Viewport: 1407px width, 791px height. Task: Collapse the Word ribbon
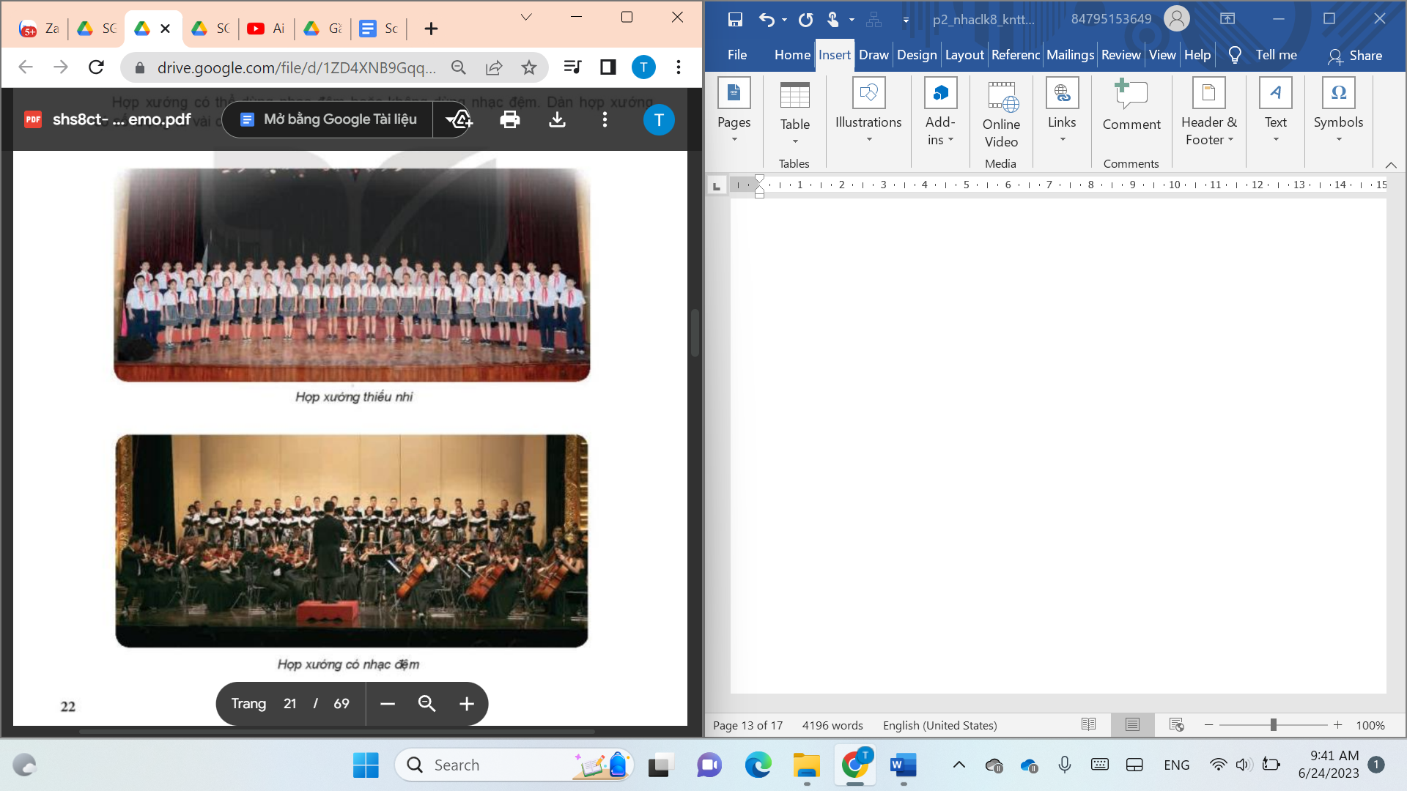pyautogui.click(x=1391, y=165)
